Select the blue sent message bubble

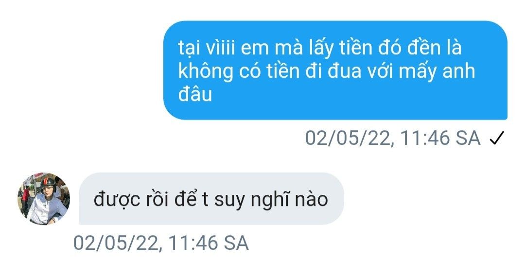tap(335, 70)
